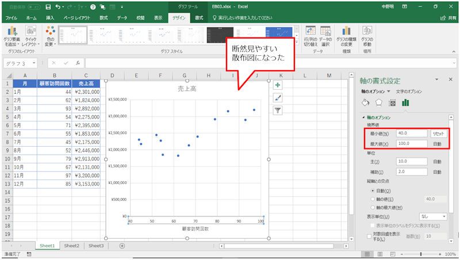This screenshot has height=260, width=460.
Task: Select the 軸の最大値 radio button
Action: [372, 207]
